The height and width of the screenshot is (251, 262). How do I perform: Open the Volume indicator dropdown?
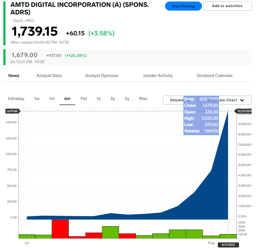[x=177, y=100]
